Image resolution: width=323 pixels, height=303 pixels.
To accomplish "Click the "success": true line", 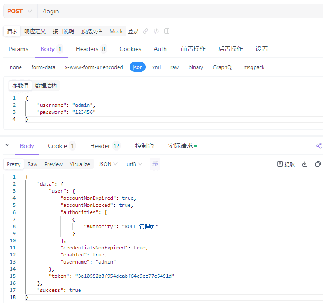I will point(59,290).
